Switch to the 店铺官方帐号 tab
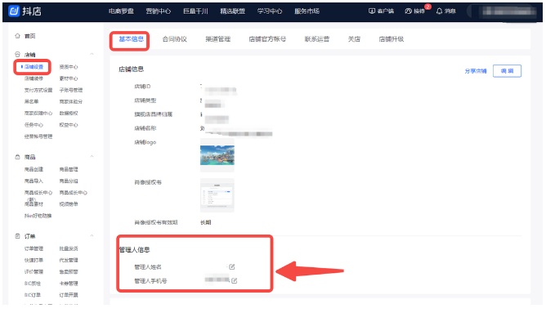This screenshot has height=313, width=546. click(267, 39)
